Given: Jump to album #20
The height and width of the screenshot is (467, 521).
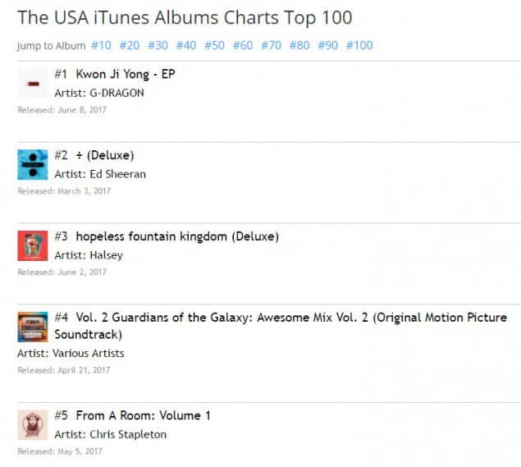Looking at the screenshot, I should pos(130,45).
